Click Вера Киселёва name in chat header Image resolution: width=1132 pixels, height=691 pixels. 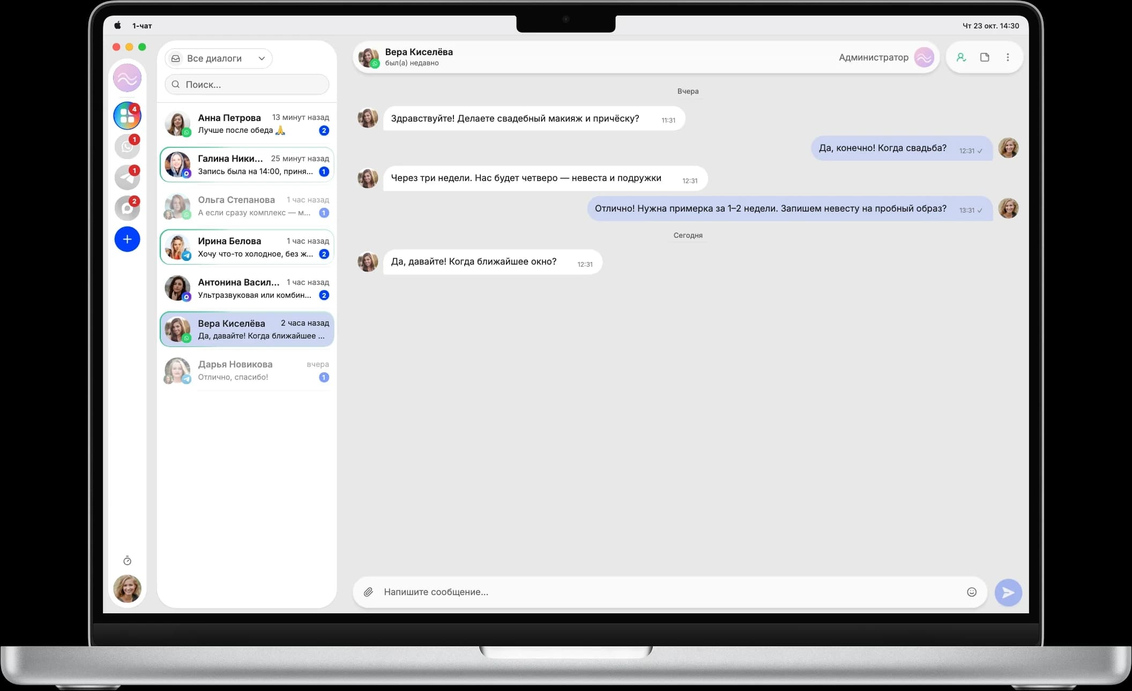(x=419, y=52)
